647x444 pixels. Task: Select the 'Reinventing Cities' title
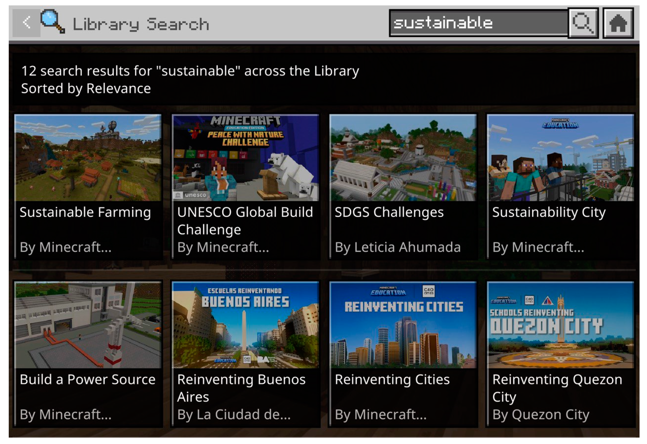[392, 380]
